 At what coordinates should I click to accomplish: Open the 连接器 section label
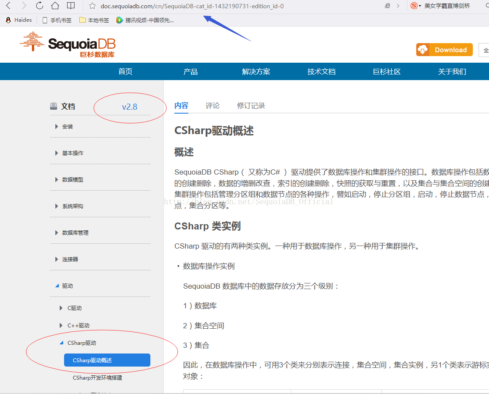coord(70,259)
